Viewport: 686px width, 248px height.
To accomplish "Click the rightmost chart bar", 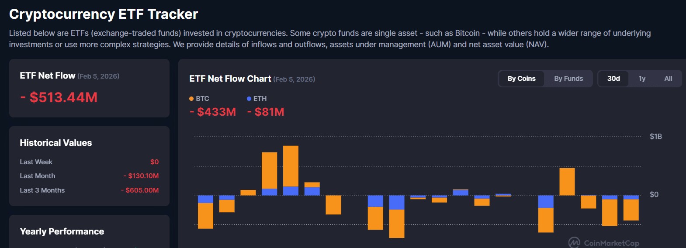I will pyautogui.click(x=631, y=208).
